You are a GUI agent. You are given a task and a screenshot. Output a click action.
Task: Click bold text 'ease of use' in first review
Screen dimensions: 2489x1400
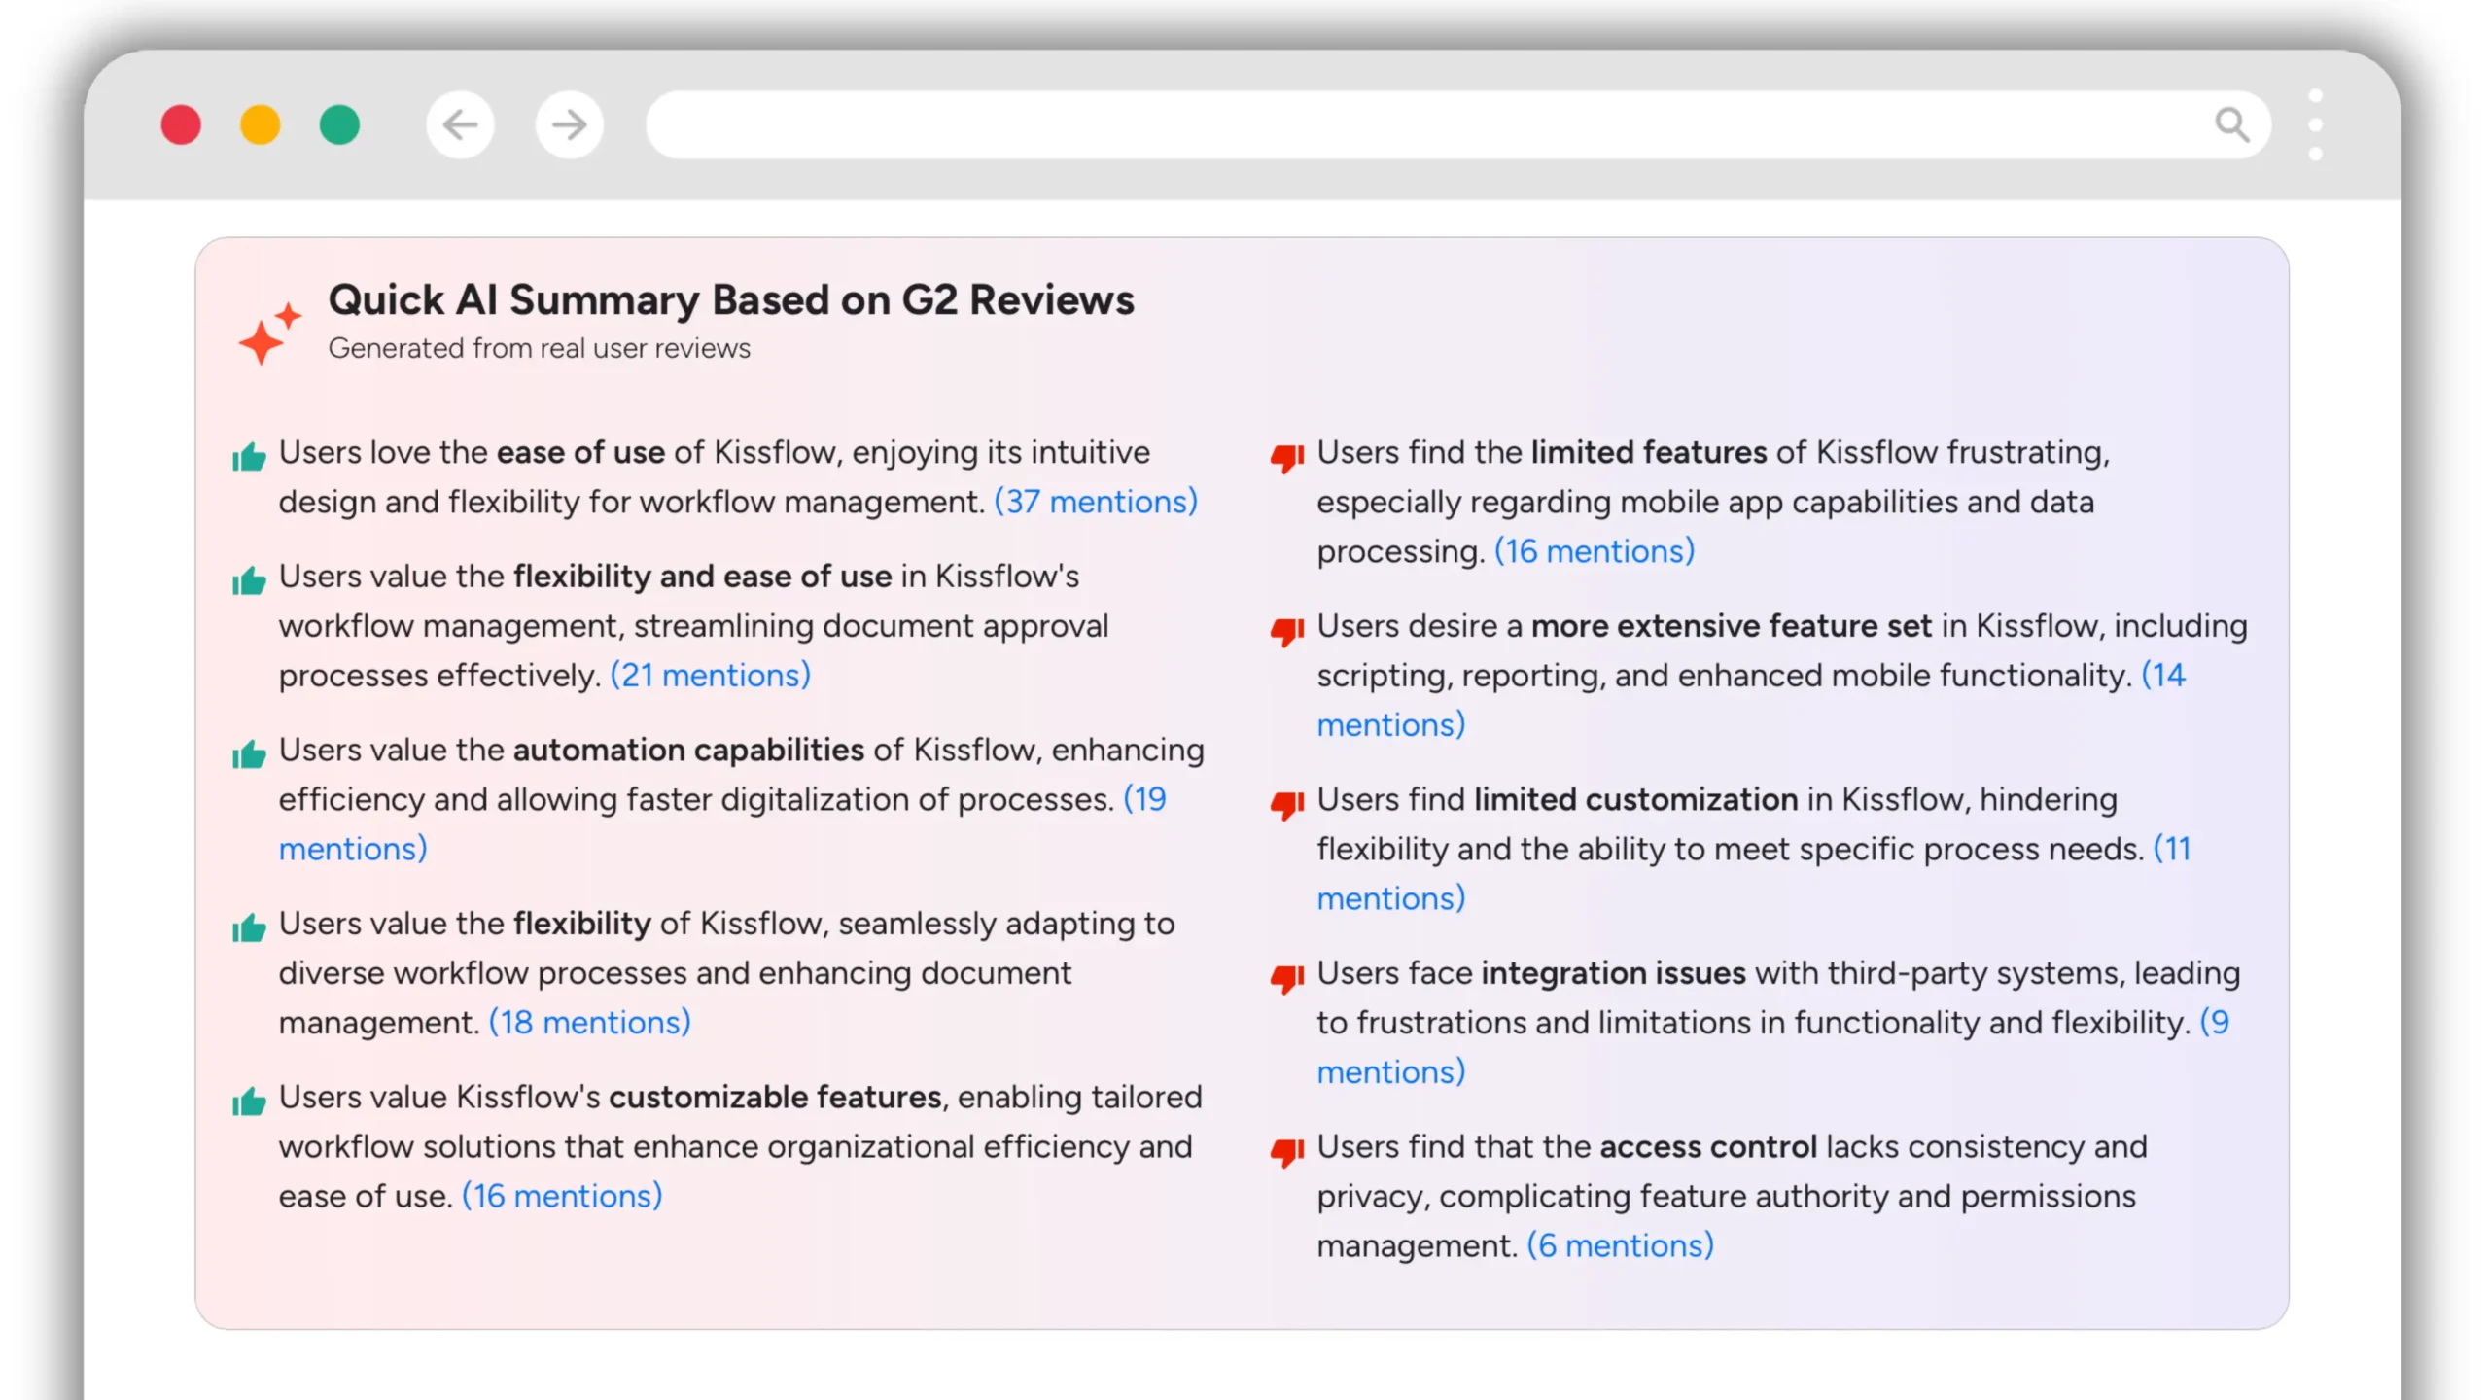(580, 452)
